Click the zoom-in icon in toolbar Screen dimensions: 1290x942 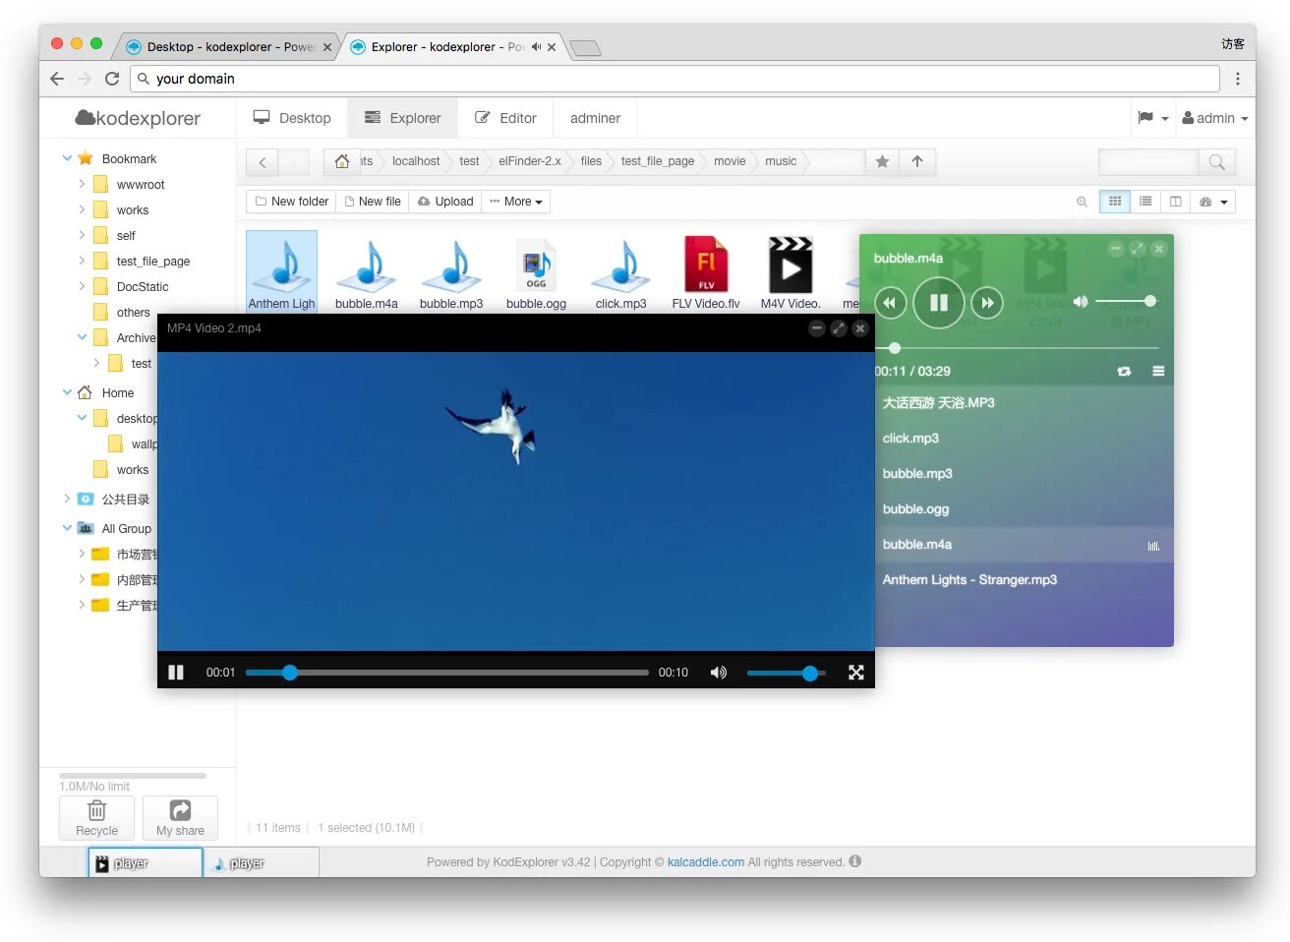click(x=1082, y=202)
